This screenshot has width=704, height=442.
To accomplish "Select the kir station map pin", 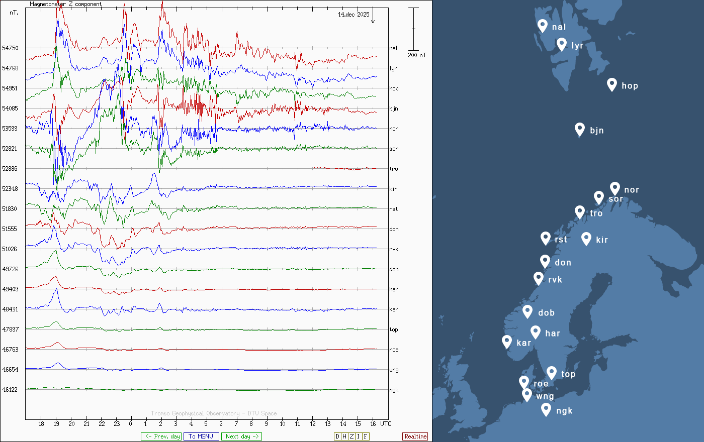I will click(x=586, y=239).
